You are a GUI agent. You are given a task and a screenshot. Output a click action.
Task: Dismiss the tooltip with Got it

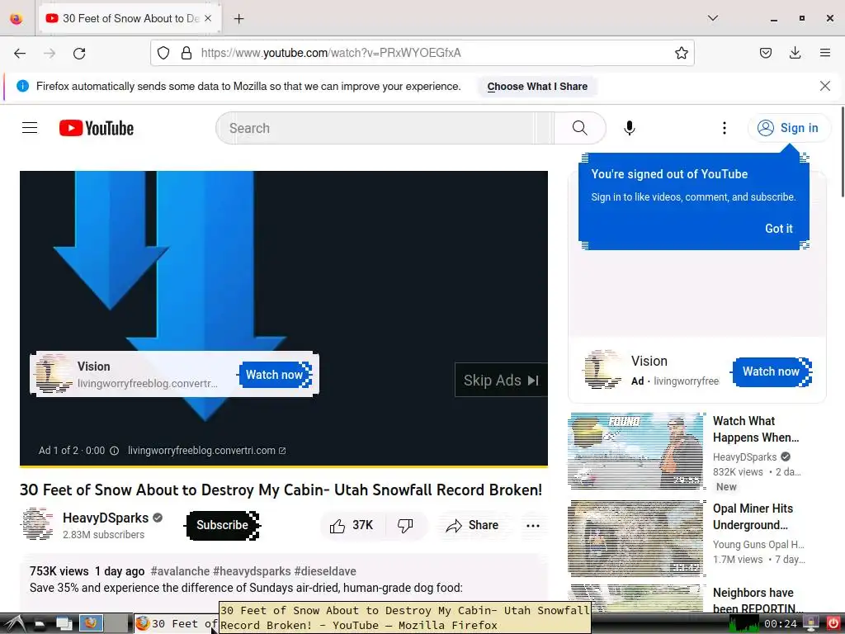click(x=779, y=229)
